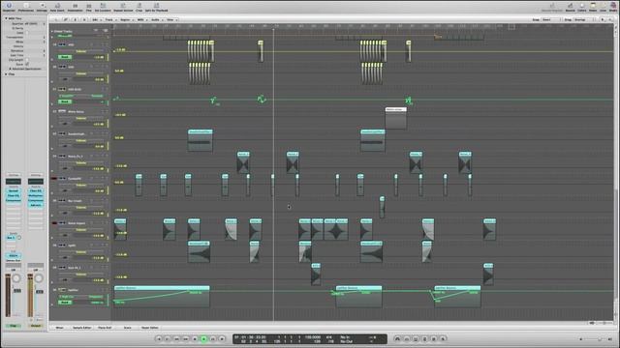Open the Colors palette icon
This screenshot has height=348, width=620.
tap(582, 7)
